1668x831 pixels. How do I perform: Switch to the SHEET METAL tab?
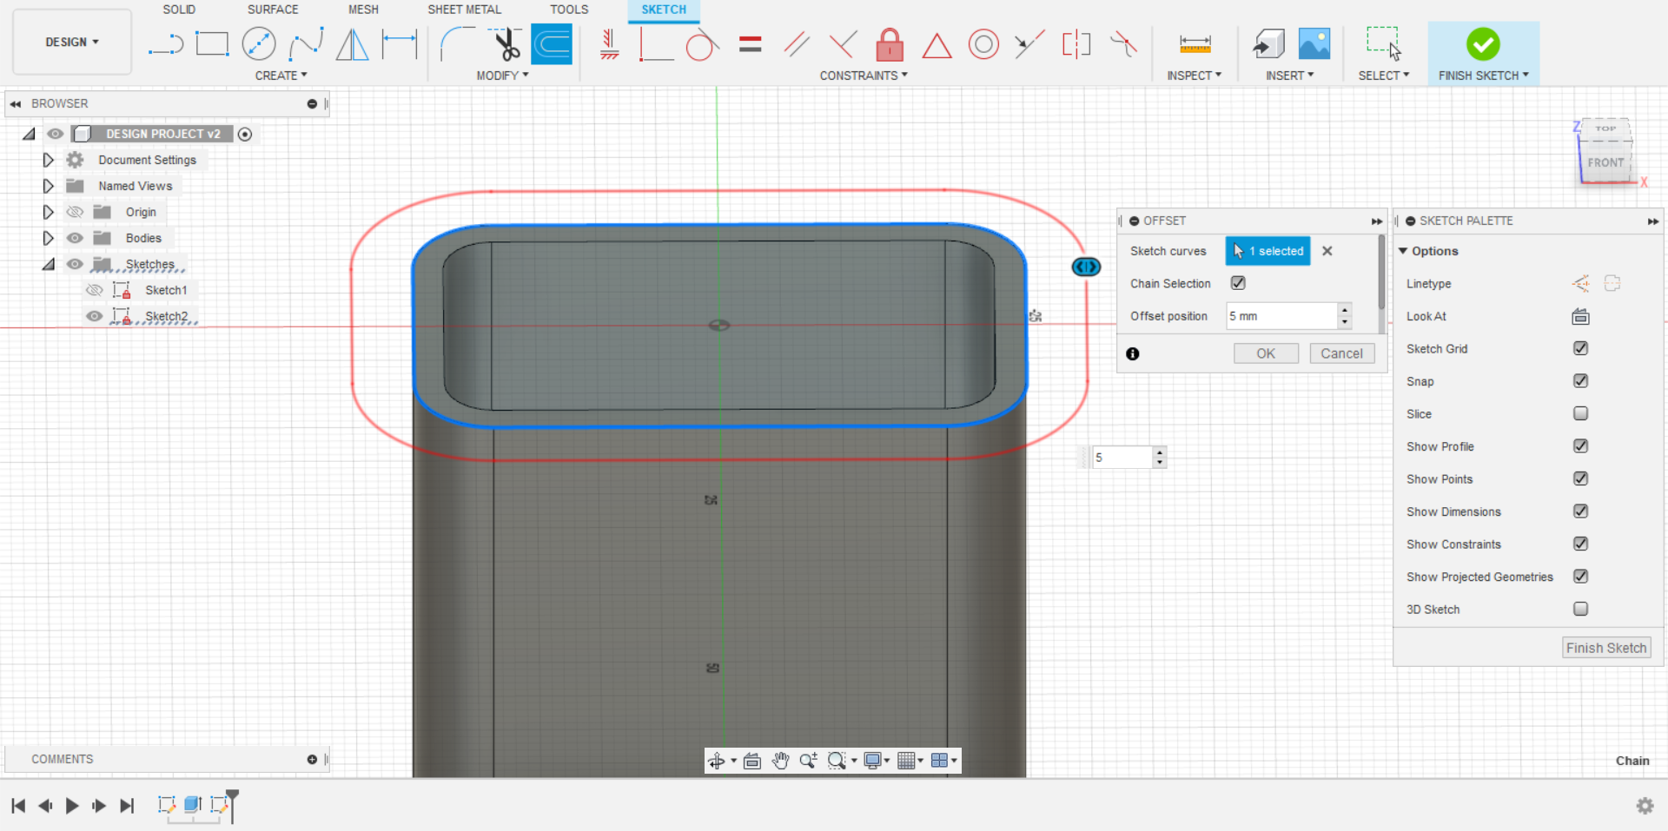464,10
